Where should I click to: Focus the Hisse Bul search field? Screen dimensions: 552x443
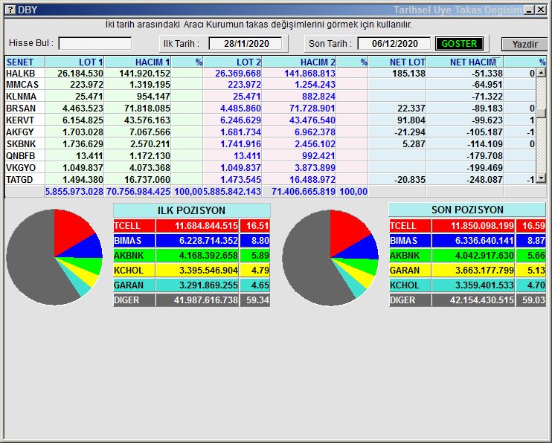coord(95,44)
